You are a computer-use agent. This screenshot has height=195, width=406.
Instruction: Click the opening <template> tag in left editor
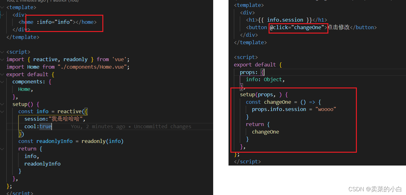coord(21,7)
